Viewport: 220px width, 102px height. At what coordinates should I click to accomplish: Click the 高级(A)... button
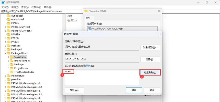pyautogui.click(x=75, y=90)
